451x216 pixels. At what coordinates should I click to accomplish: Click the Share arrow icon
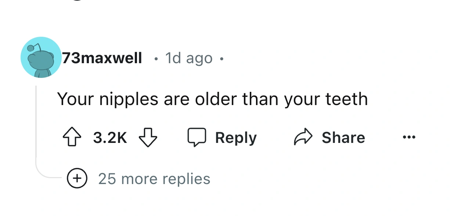[302, 137]
